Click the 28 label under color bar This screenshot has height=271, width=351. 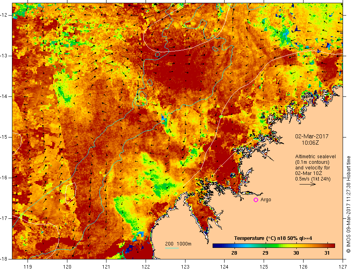pos(235,253)
